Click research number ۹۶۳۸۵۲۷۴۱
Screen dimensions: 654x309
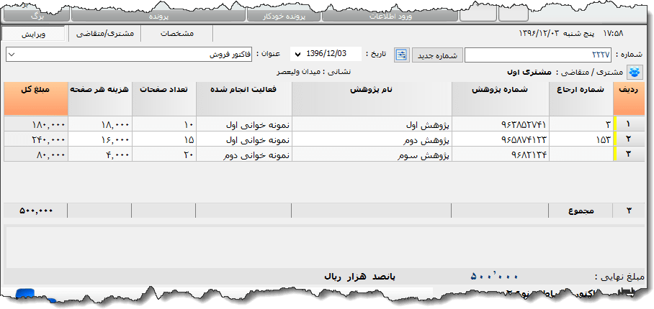point(500,124)
